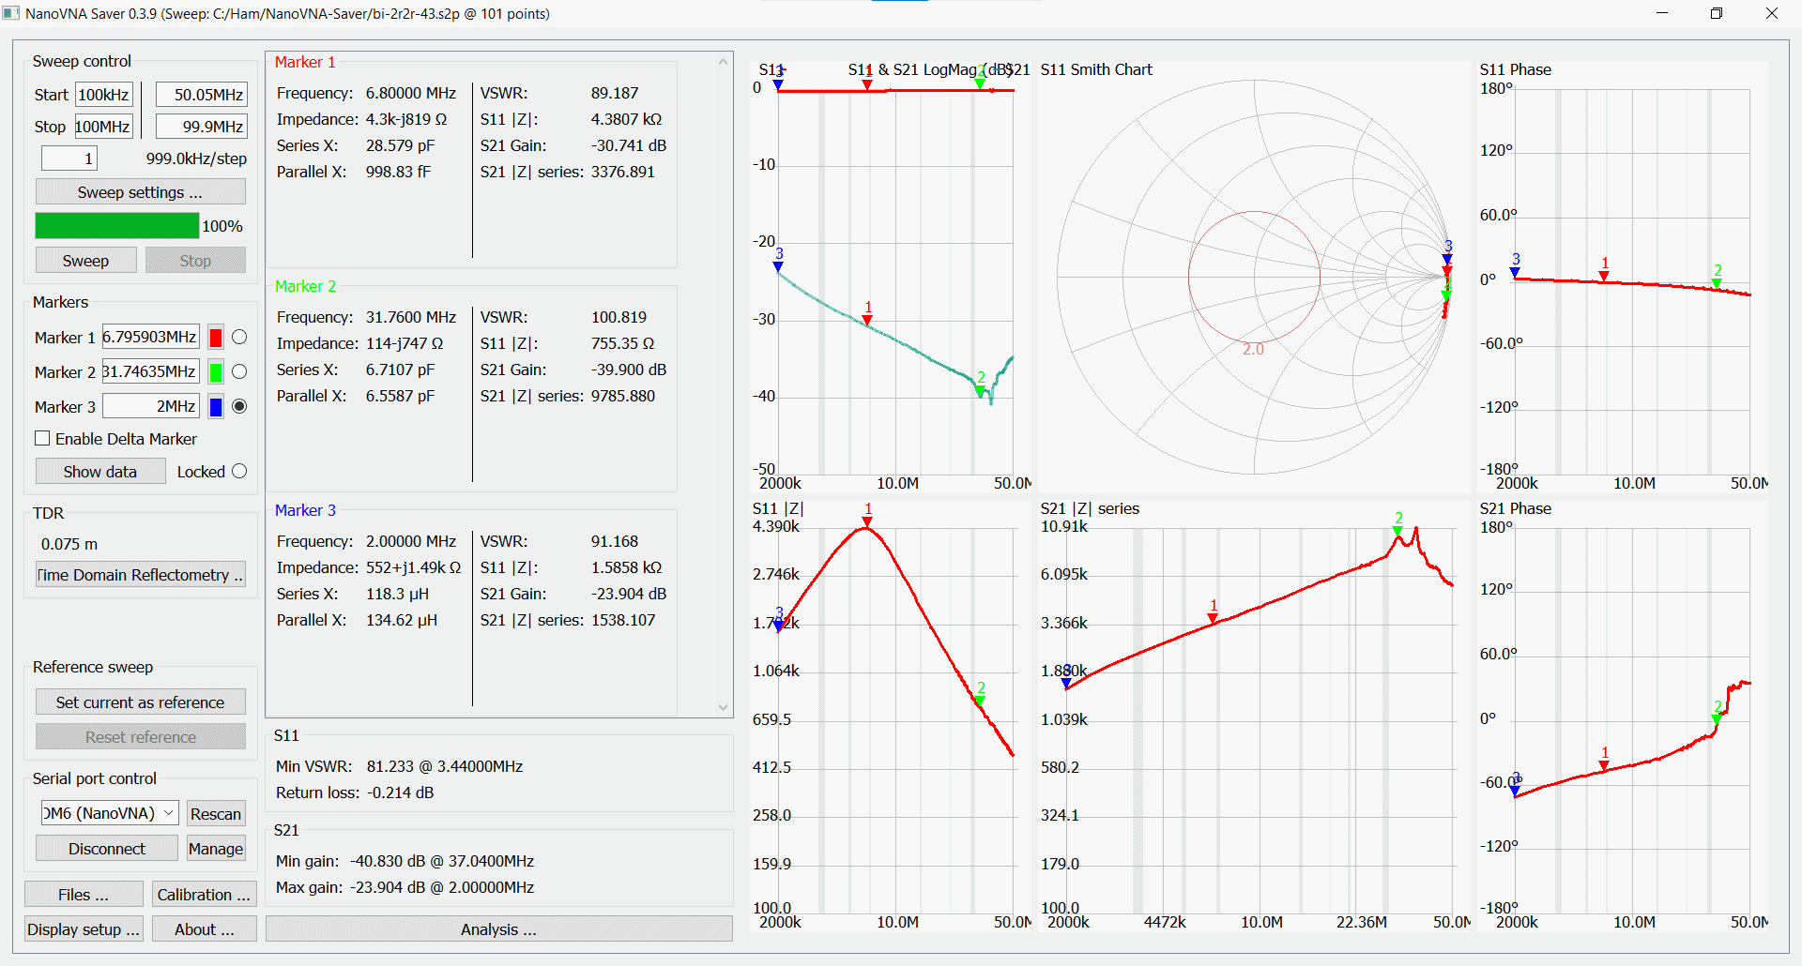This screenshot has width=1802, height=966.
Task: Rescan available serial ports
Action: click(x=215, y=813)
